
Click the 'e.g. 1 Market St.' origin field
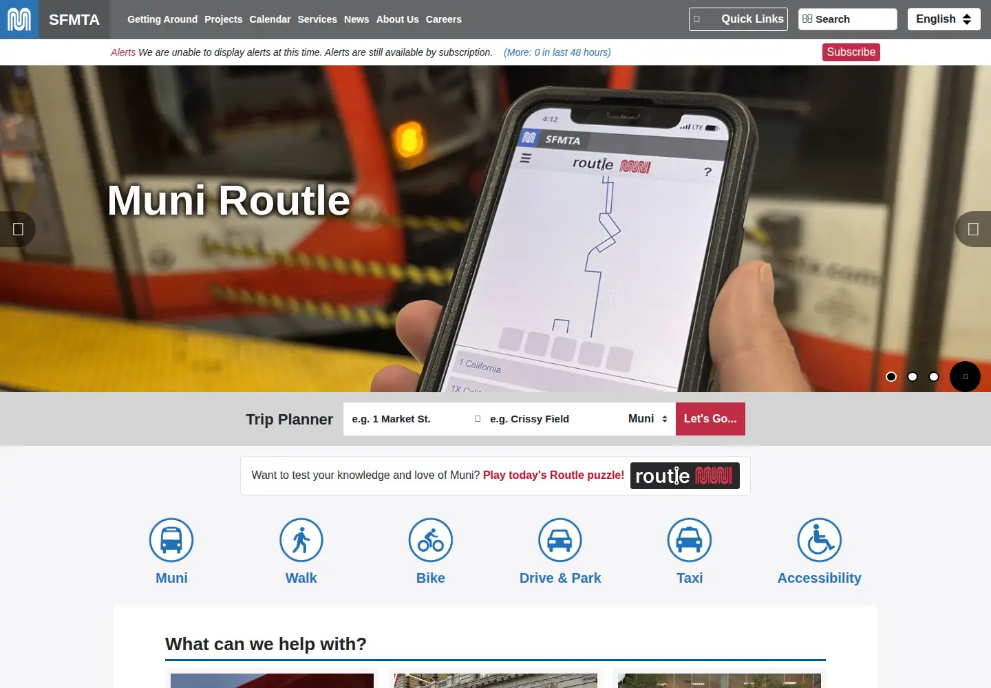click(407, 419)
